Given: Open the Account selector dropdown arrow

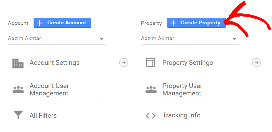Looking at the screenshot, I should pyautogui.click(x=101, y=39).
